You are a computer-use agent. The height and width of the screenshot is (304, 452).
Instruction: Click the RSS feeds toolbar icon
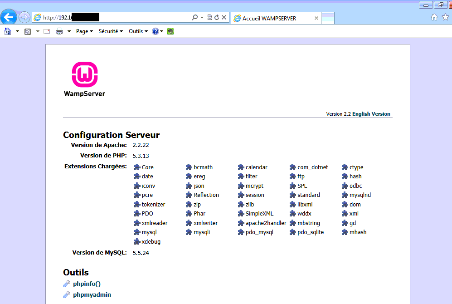[x=28, y=31]
